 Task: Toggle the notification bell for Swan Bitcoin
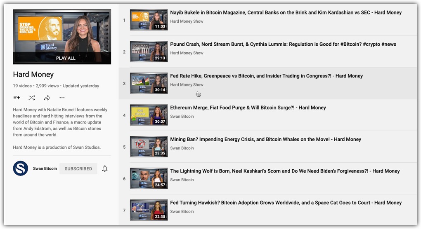point(105,169)
